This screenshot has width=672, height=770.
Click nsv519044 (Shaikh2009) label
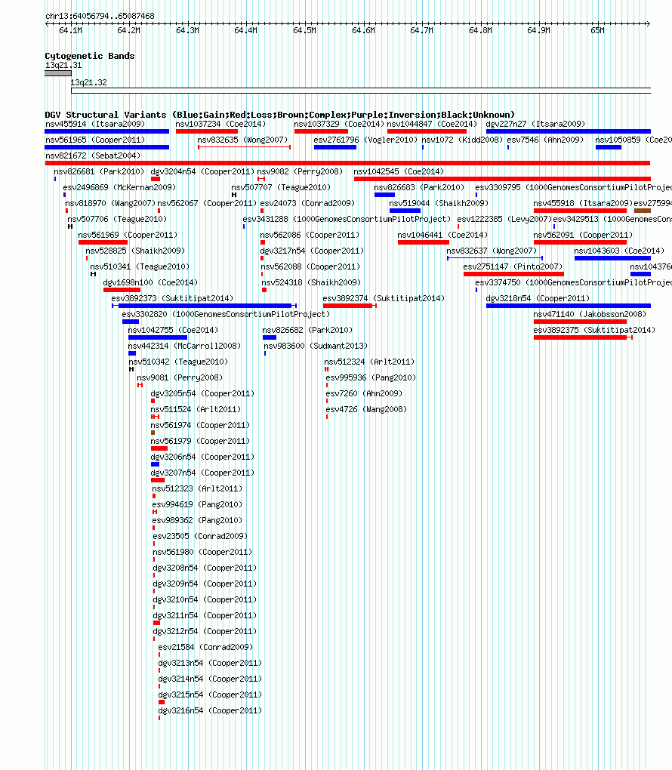click(x=439, y=203)
